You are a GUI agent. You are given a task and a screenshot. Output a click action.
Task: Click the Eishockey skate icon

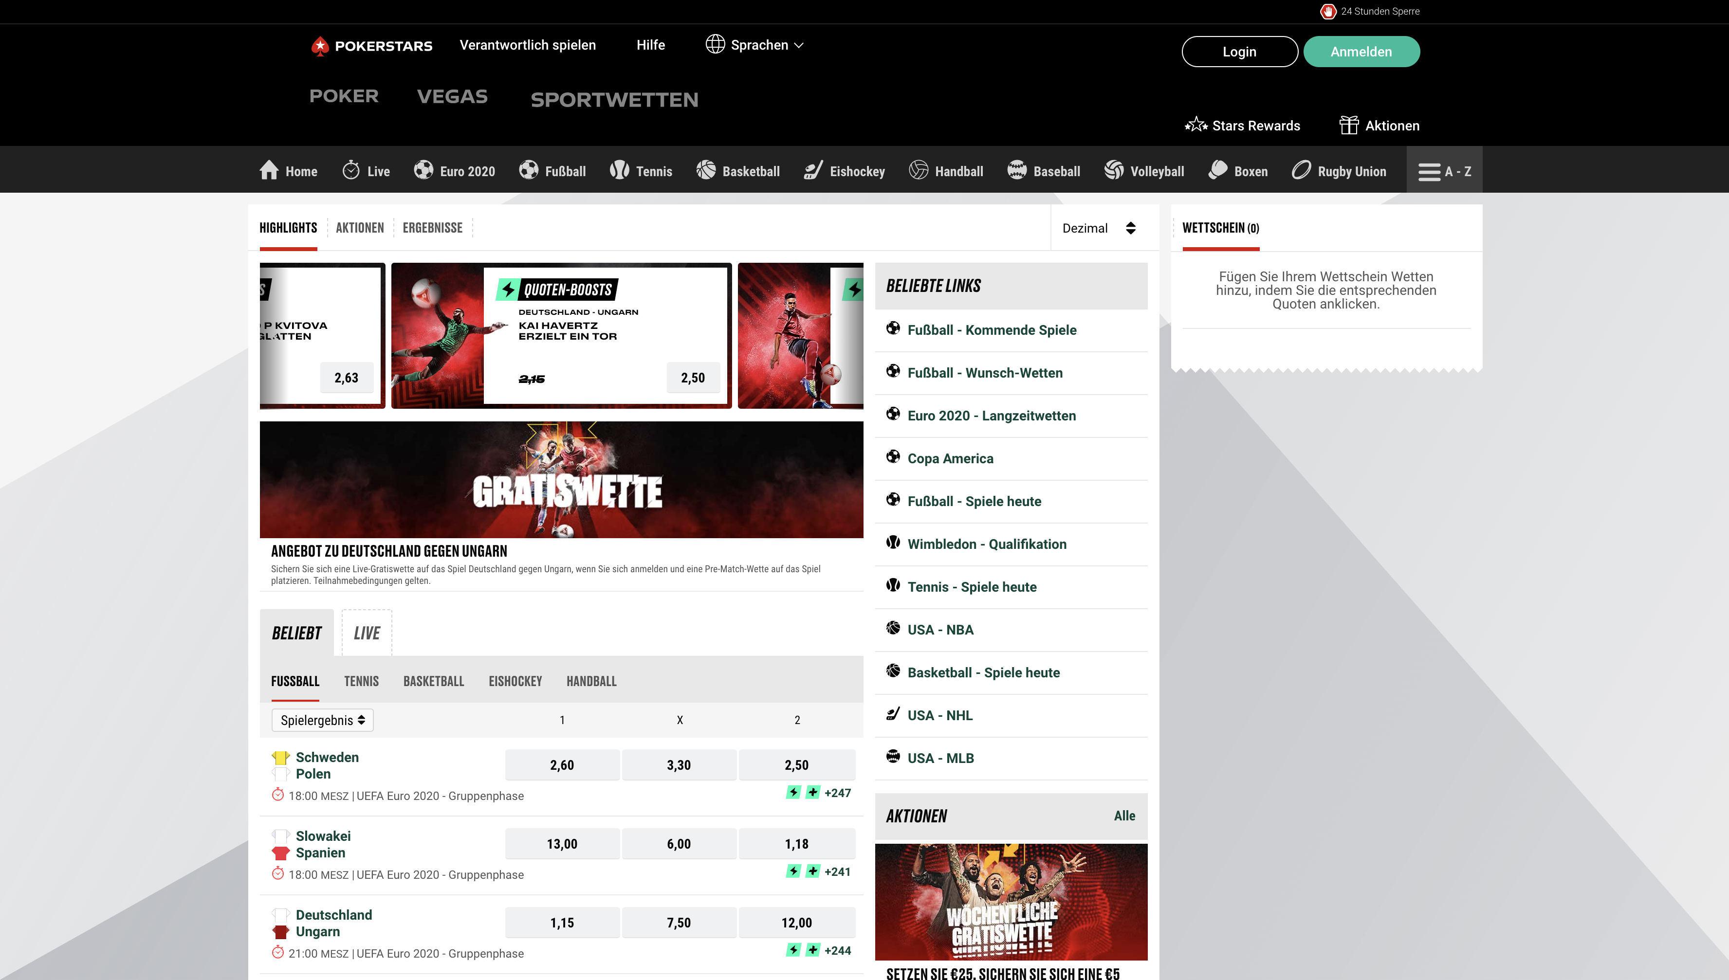pyautogui.click(x=813, y=170)
